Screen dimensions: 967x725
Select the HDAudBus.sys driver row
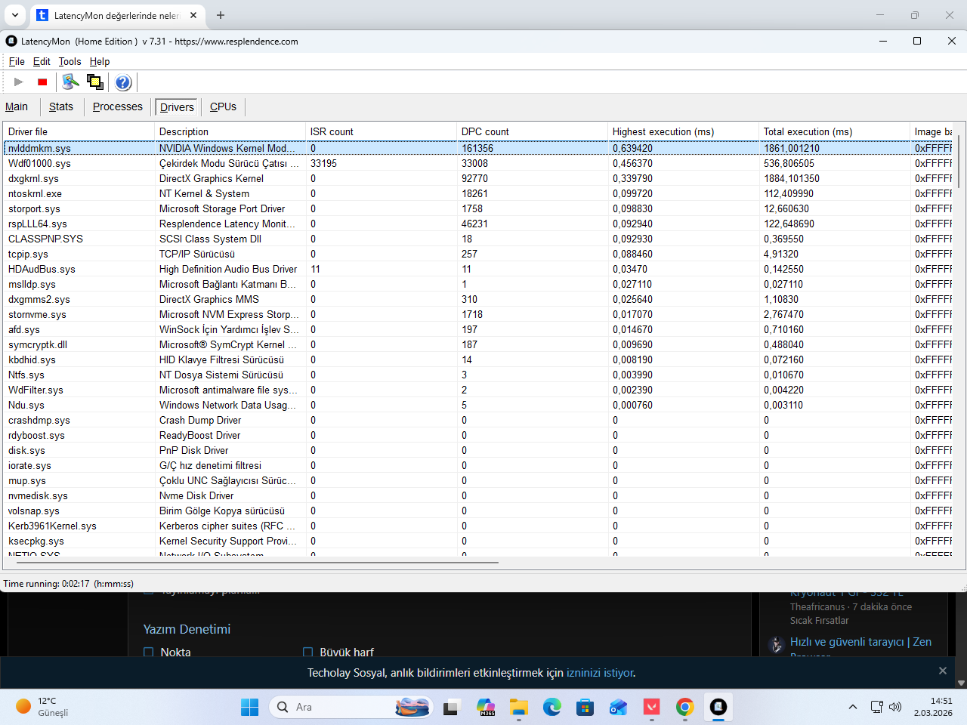coord(477,269)
